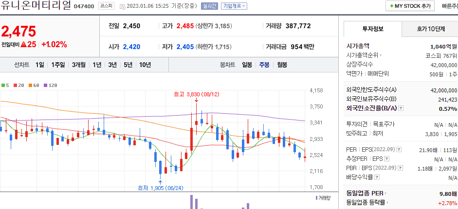Click the 최고 3,830 (08/12) chart marker

click(196, 94)
